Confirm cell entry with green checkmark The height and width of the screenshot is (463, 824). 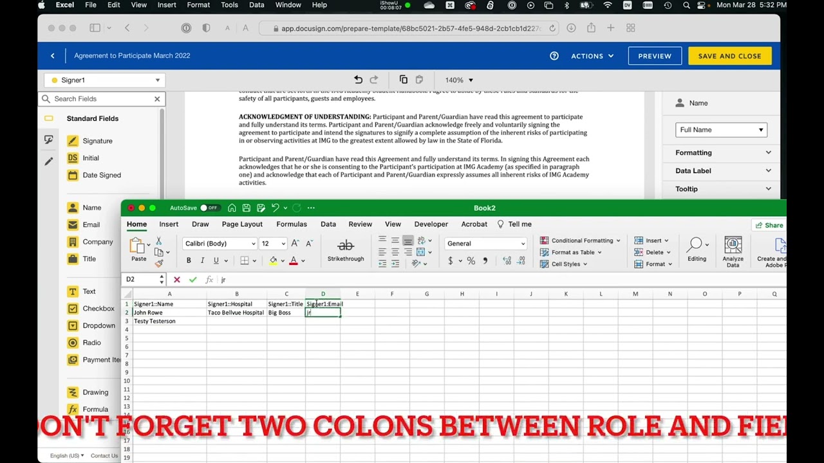pyautogui.click(x=192, y=280)
